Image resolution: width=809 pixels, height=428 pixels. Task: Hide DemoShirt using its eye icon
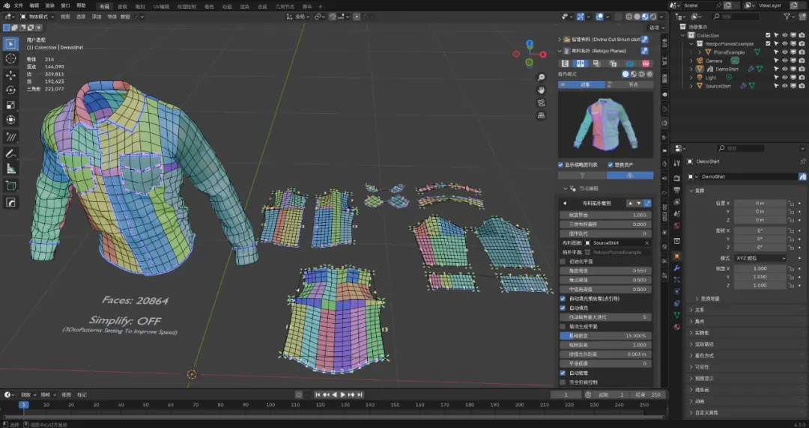[785, 69]
